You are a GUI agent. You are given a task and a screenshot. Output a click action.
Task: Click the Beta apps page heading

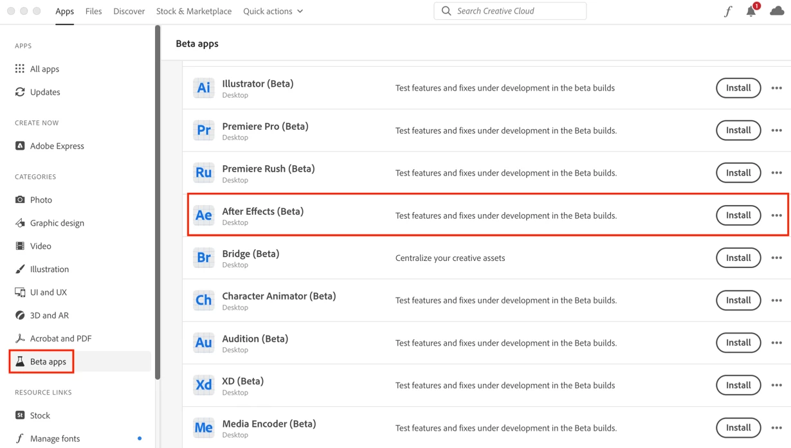(197, 44)
